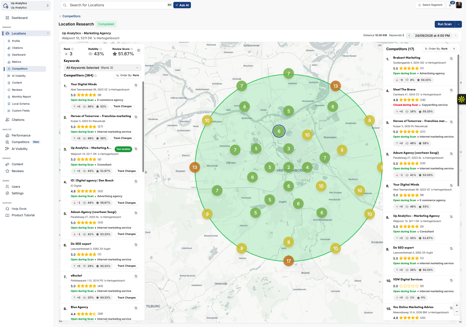Viewport: 466px width, 327px height.
Task: Open Profile under Locations in the sidebar
Action: pos(16,41)
